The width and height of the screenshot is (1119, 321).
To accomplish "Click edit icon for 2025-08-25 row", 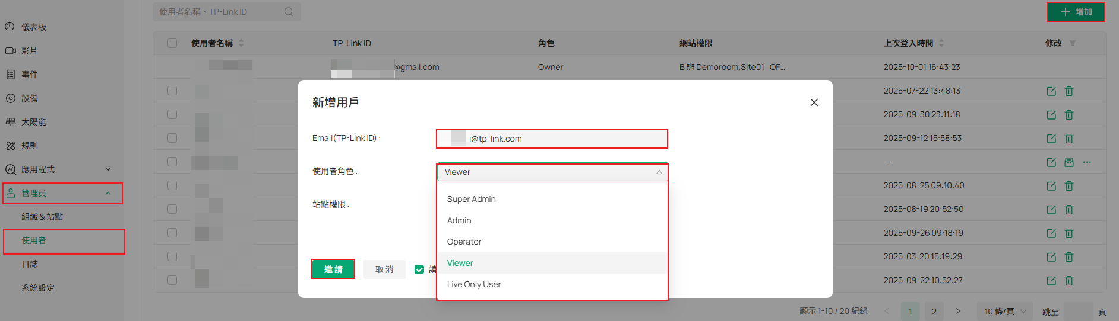I will (1051, 186).
